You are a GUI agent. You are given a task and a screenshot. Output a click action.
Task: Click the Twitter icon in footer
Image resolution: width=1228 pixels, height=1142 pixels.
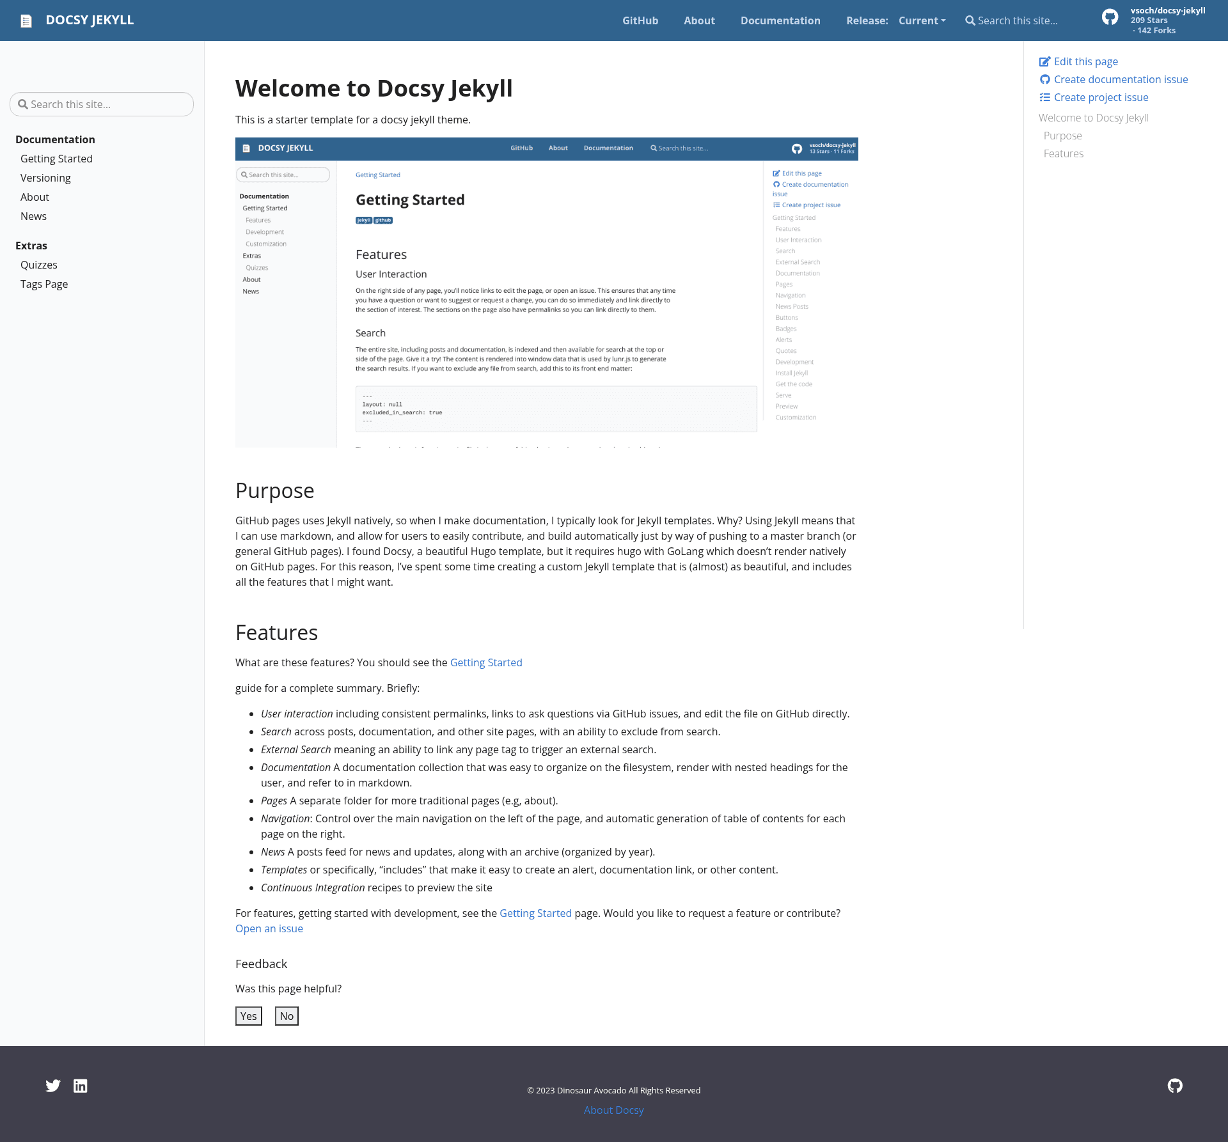pyautogui.click(x=53, y=1086)
